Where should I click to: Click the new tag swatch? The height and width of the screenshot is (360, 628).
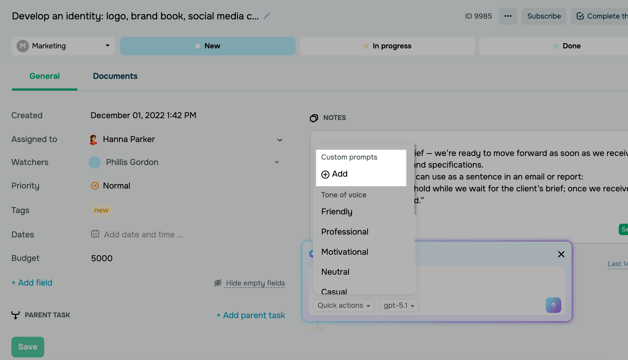[101, 210]
